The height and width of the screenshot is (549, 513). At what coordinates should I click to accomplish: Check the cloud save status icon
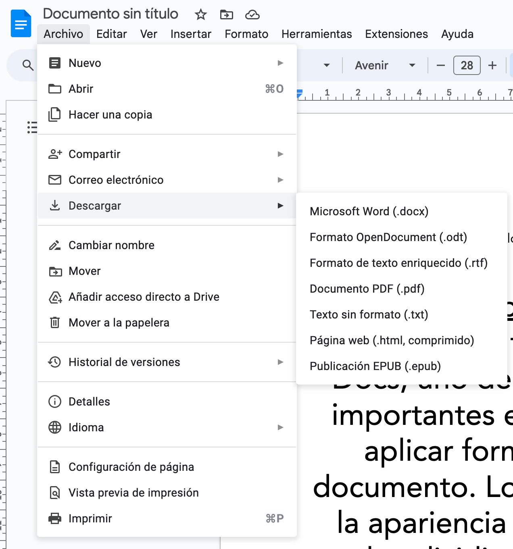[252, 15]
